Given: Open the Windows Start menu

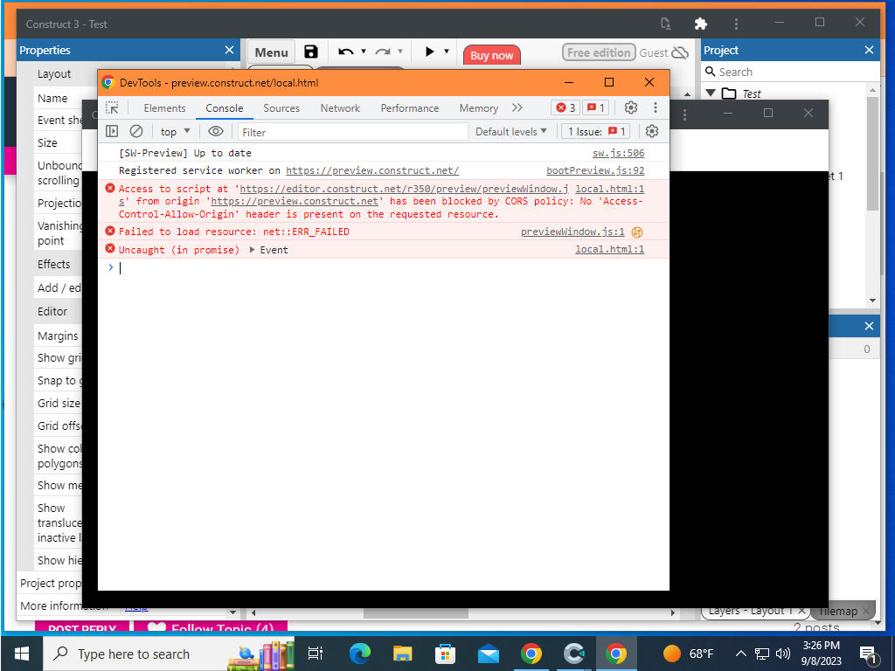Looking at the screenshot, I should point(22,654).
